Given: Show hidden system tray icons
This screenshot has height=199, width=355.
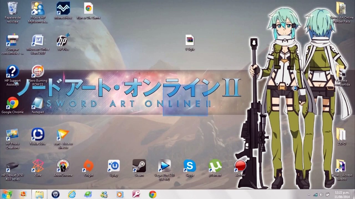Looking at the screenshot, I should coord(309,194).
